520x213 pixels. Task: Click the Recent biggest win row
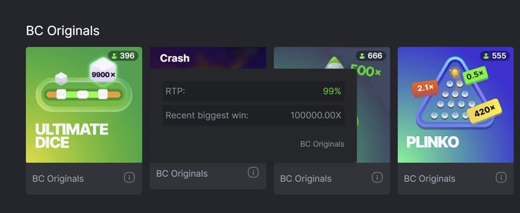253,115
